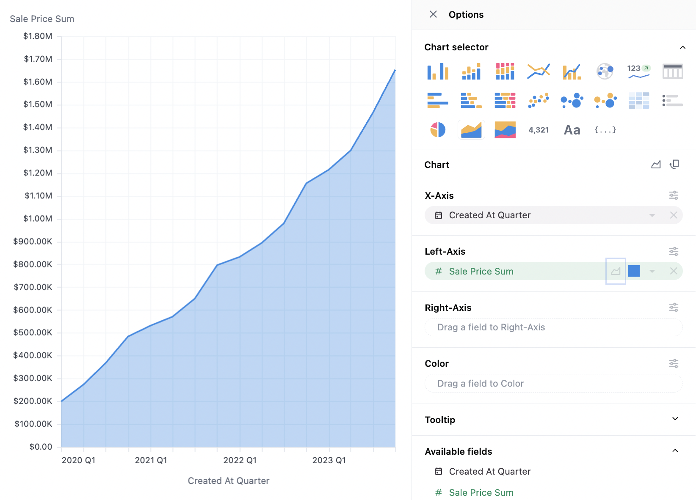Select the scatter plot chart icon
This screenshot has width=696, height=500.
pyautogui.click(x=539, y=101)
